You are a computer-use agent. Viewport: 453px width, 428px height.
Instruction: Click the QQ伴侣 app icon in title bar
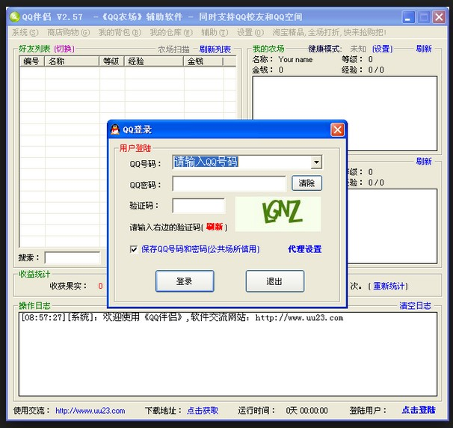14,16
